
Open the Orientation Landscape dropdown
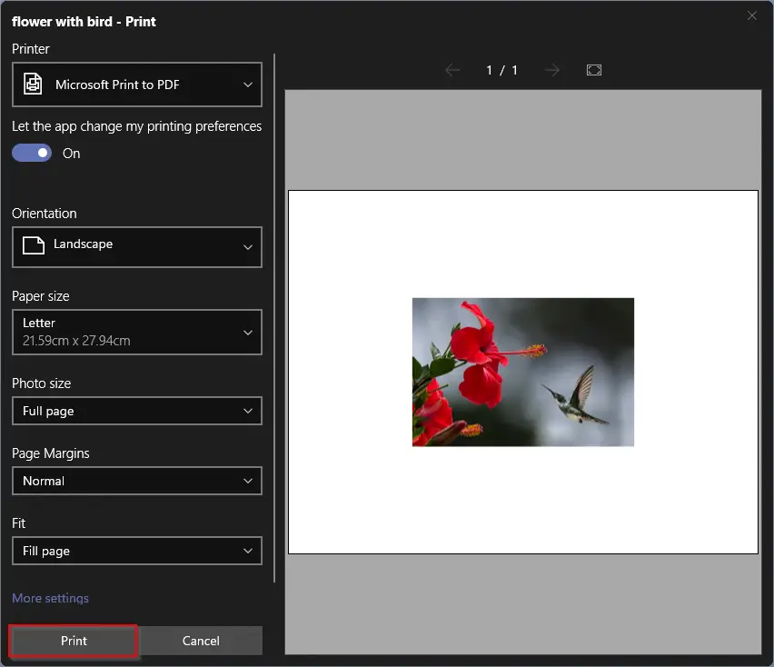coord(137,247)
